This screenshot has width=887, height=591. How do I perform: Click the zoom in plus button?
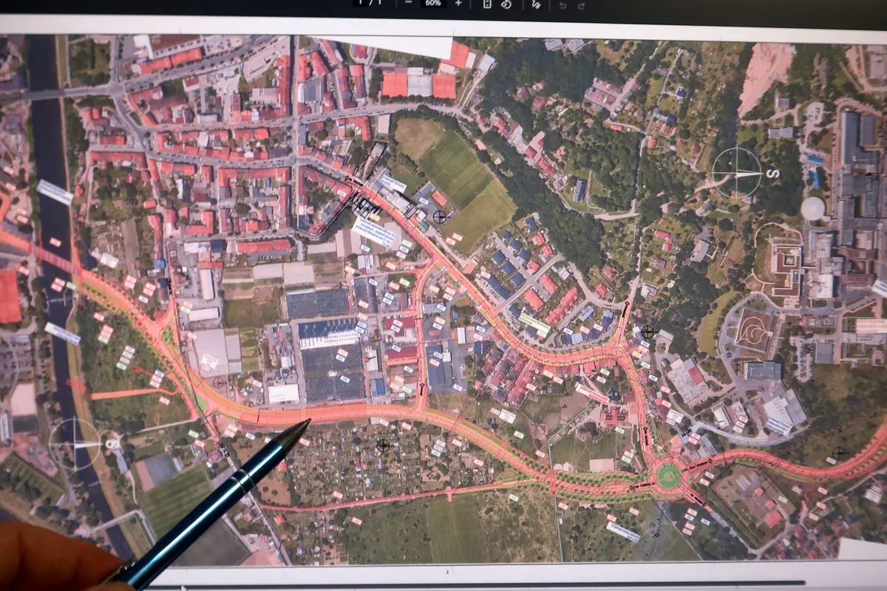click(458, 4)
